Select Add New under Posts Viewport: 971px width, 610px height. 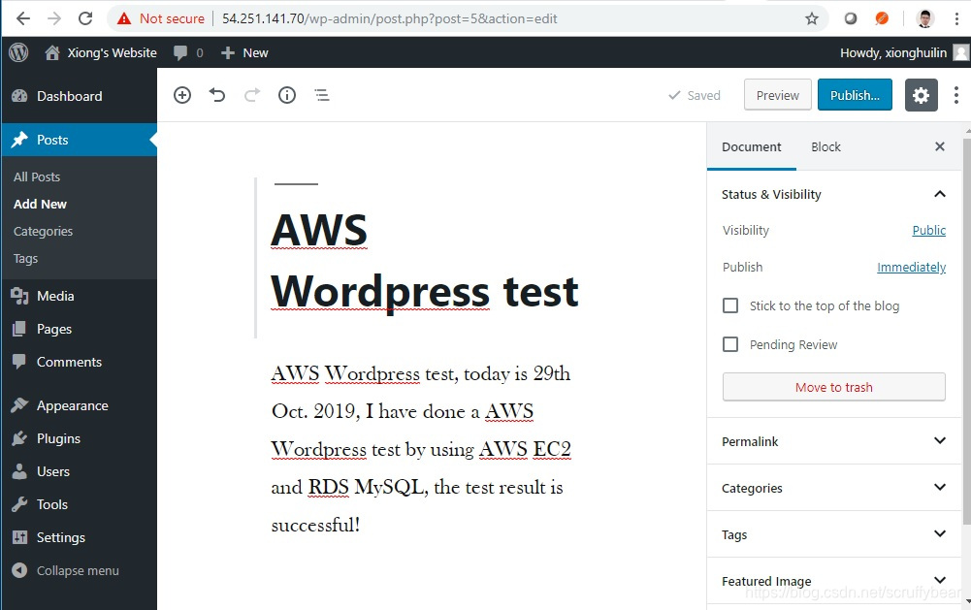[40, 205]
